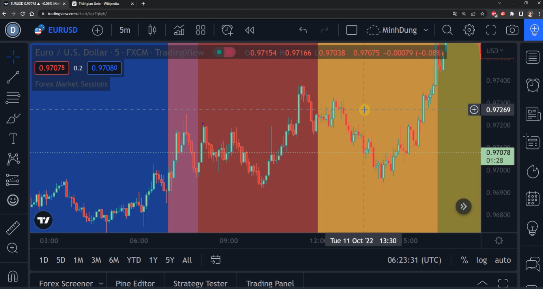Switch to the Pine Editor tab

pos(135,283)
